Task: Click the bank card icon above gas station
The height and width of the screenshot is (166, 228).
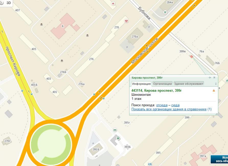Action: 115,130
